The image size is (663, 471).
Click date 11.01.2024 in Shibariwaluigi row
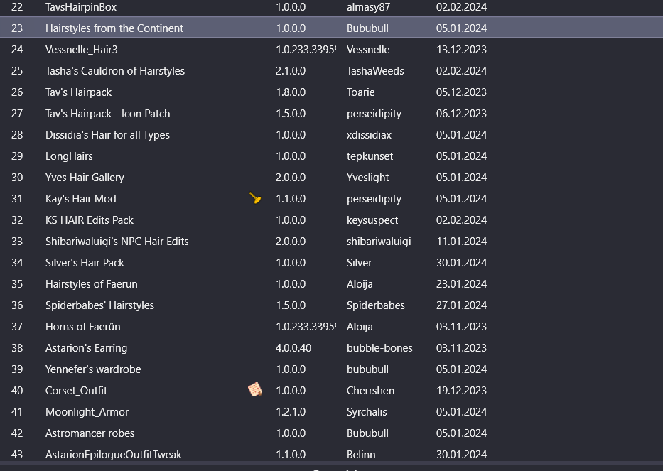click(x=461, y=242)
